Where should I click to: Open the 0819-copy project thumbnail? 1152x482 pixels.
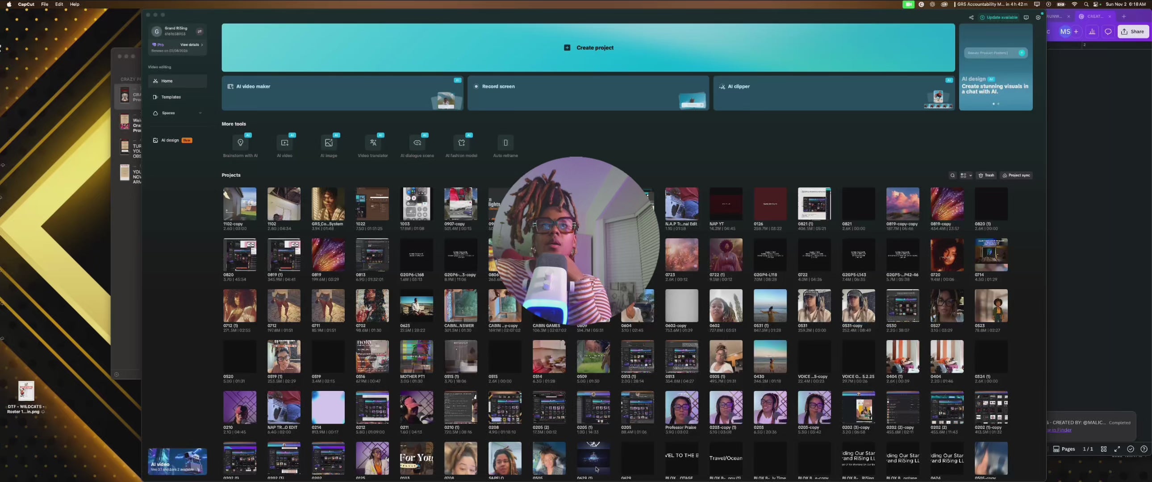pos(947,204)
